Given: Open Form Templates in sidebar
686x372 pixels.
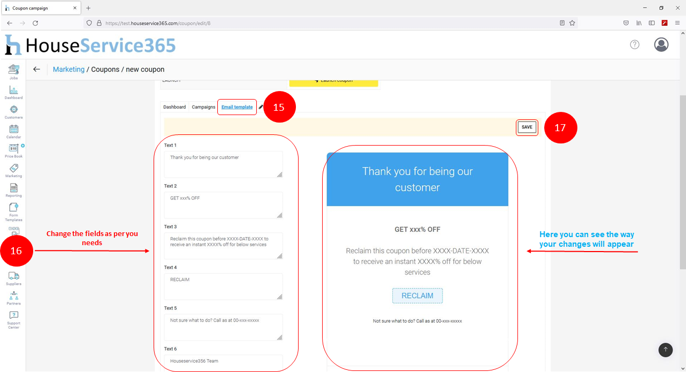Looking at the screenshot, I should click(13, 212).
